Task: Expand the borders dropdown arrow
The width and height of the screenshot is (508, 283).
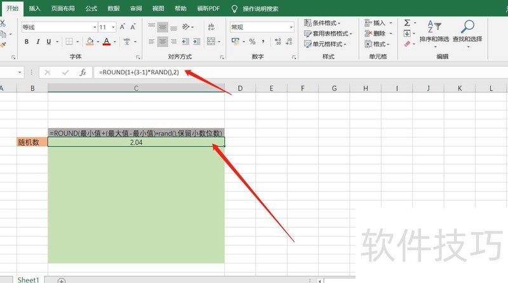Action: (x=77, y=41)
